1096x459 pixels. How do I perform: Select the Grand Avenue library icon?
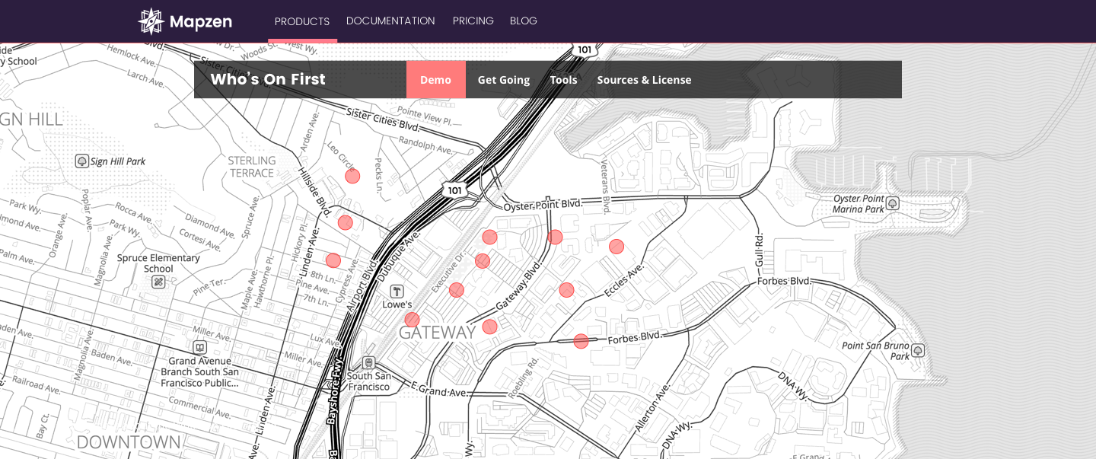pyautogui.click(x=199, y=347)
